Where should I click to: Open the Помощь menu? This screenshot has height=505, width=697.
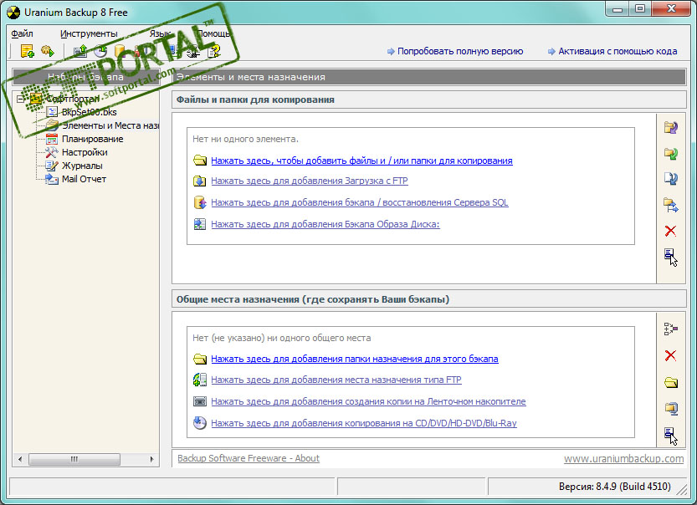pyautogui.click(x=213, y=33)
